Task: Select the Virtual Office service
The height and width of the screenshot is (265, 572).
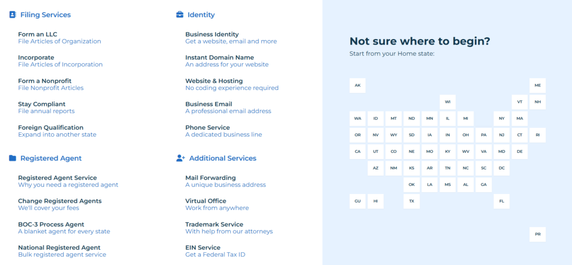Action: tap(217, 205)
